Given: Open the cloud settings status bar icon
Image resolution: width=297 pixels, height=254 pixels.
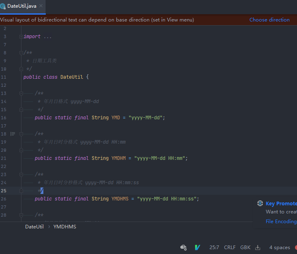Looking at the screenshot, I should click(184, 248).
